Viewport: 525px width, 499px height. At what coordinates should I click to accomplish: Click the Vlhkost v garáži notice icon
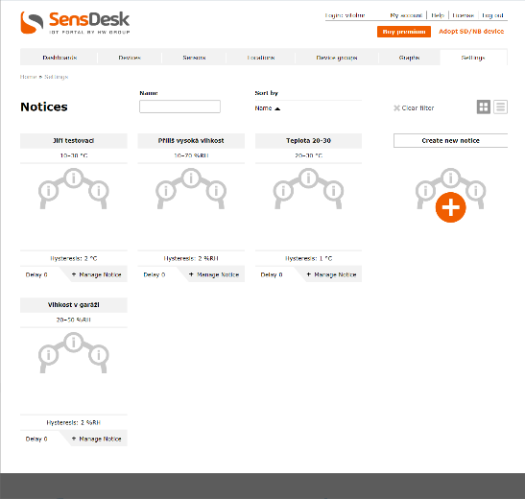pyautogui.click(x=74, y=353)
